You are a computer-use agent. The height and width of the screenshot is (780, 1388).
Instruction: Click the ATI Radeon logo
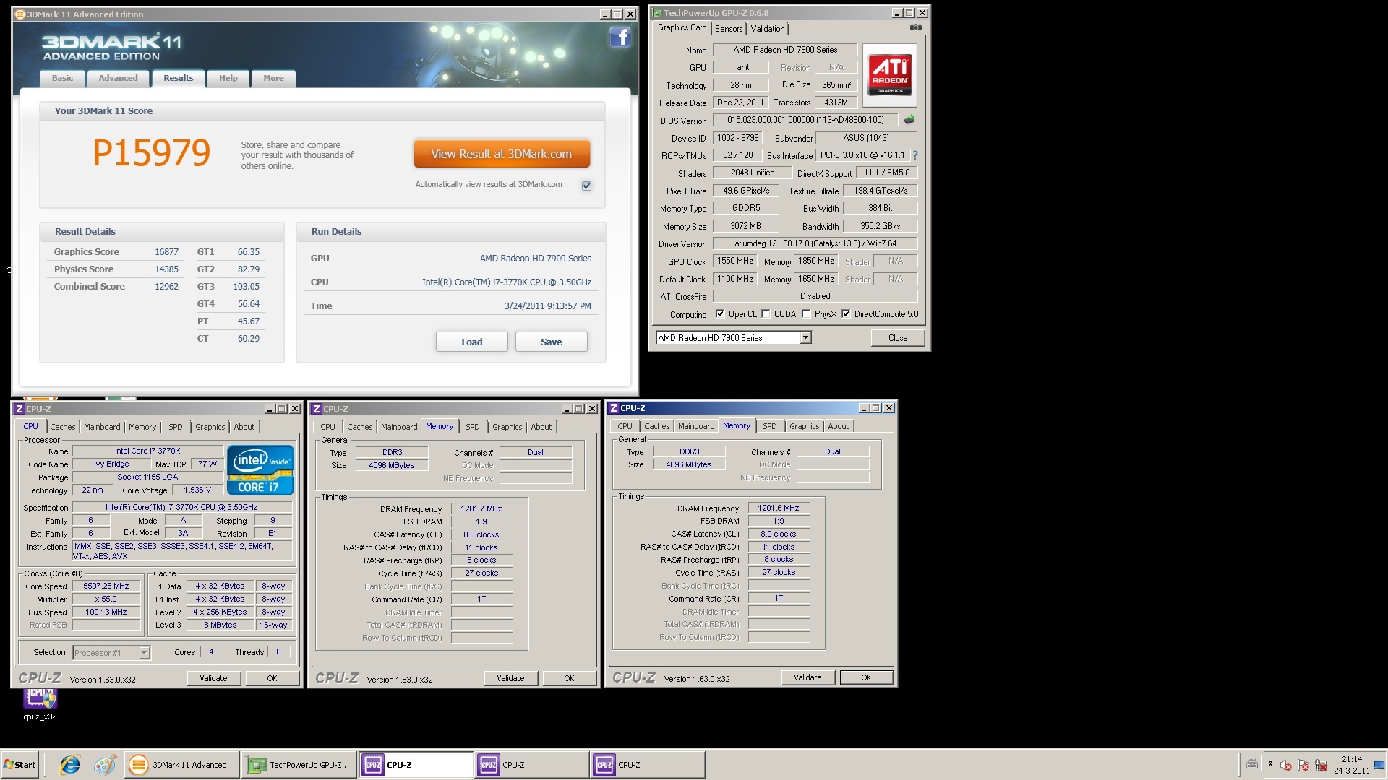point(890,75)
